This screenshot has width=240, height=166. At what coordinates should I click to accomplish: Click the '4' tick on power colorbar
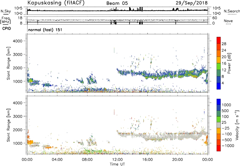223,83
